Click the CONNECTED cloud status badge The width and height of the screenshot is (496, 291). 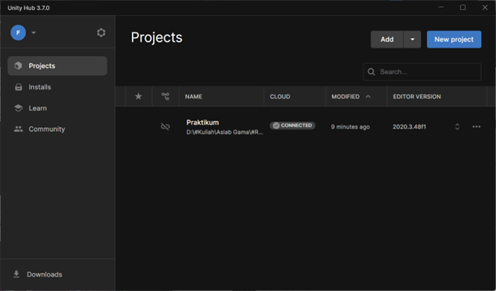[293, 126]
